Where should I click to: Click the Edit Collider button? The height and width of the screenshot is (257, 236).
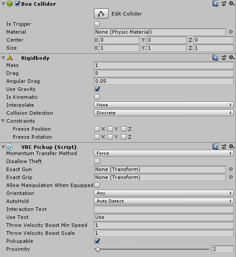[x=101, y=14]
